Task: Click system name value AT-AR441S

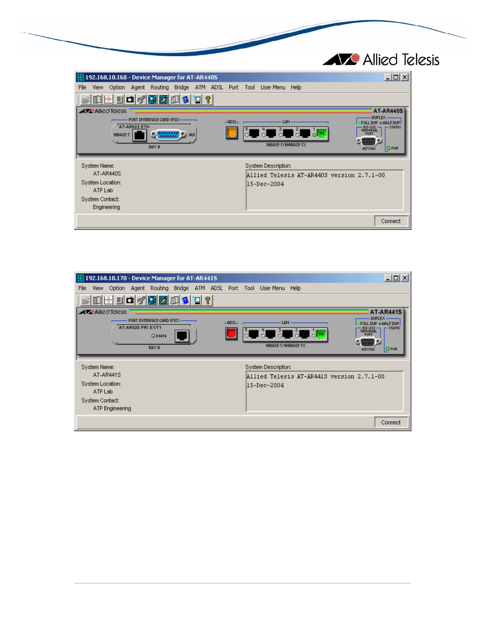Action: [107, 375]
